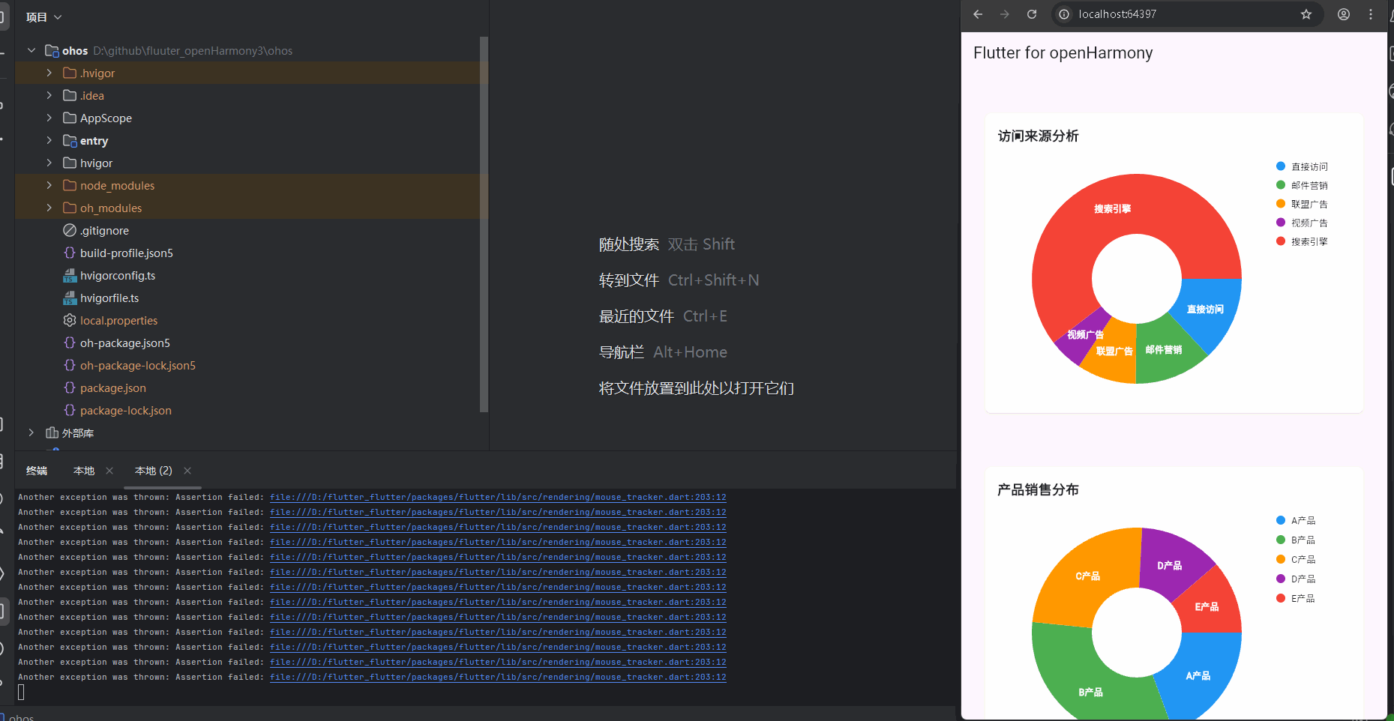Viewport: 1394px width, 721px height.
Task: Expand the 外部库 tree node
Action: pyautogui.click(x=30, y=432)
